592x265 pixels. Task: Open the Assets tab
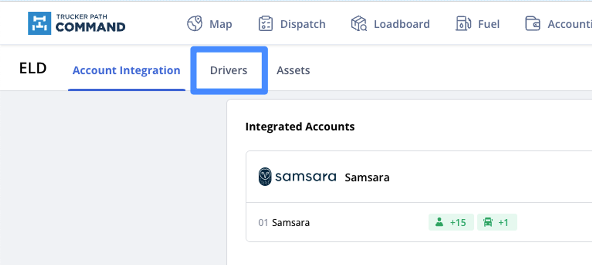coord(293,70)
